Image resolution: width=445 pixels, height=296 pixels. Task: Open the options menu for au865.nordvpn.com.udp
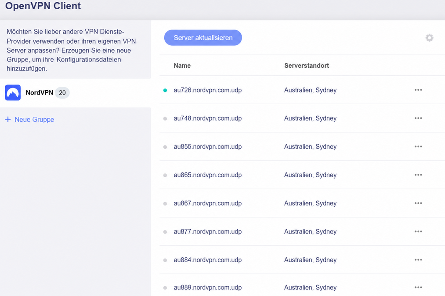pyautogui.click(x=418, y=175)
